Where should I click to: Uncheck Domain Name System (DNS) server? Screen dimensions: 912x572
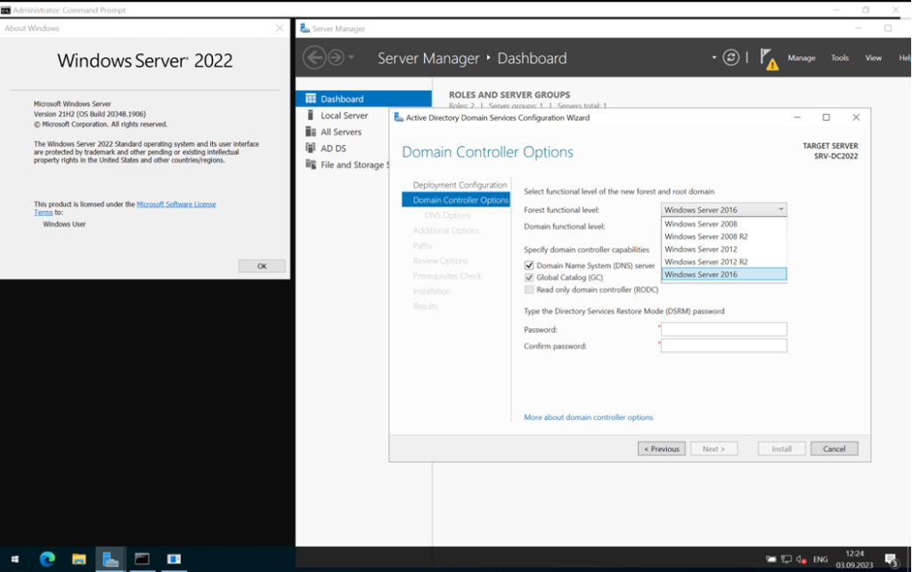[526, 265]
